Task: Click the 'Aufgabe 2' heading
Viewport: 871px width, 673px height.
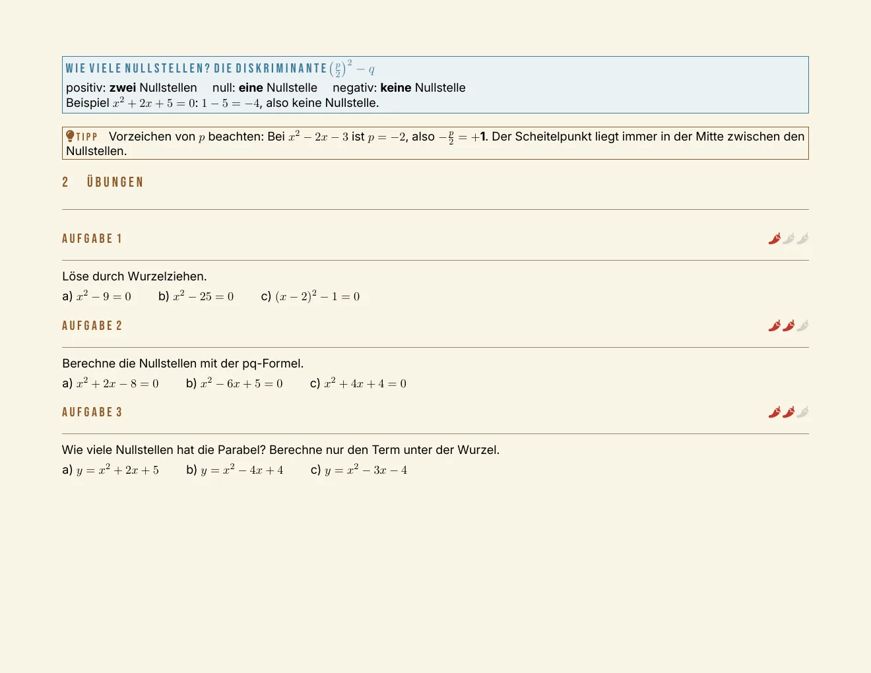Action: pyautogui.click(x=92, y=326)
